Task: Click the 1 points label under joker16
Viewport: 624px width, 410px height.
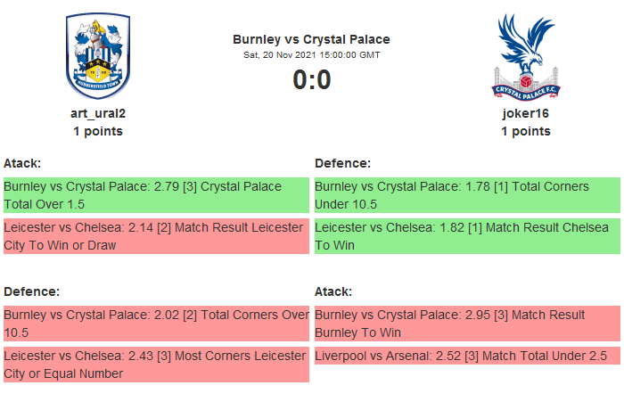Action: (x=525, y=131)
